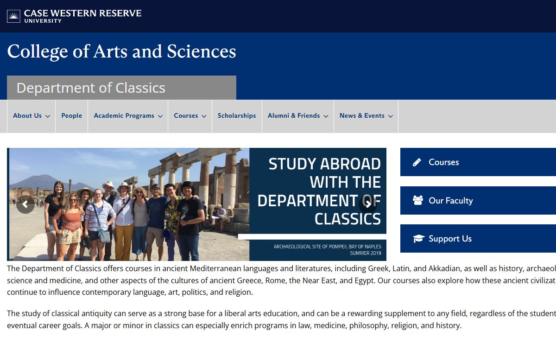Screen dimensions: 556x343
Task: Select Alumni & Friends in navigation
Action: pyautogui.click(x=294, y=116)
